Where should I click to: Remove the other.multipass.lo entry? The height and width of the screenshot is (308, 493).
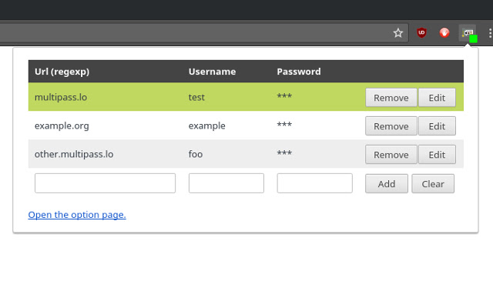pyautogui.click(x=391, y=155)
